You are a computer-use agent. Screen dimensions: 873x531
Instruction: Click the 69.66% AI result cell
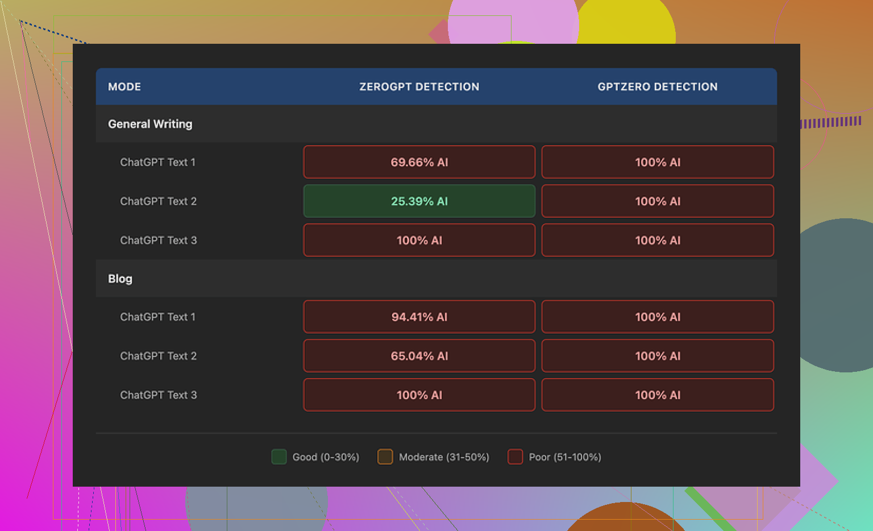419,162
